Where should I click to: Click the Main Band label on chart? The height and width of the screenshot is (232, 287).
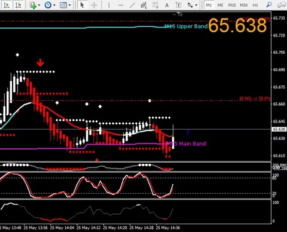tap(186, 144)
